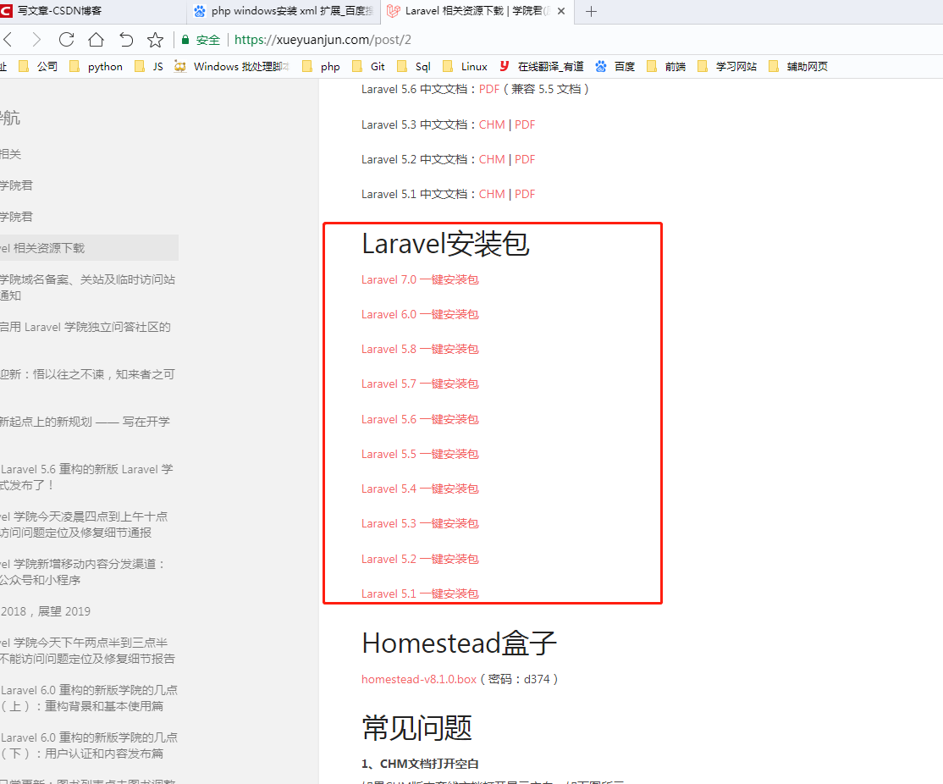The image size is (943, 784).
Task: Reload the page with the refresh icon
Action: click(x=66, y=40)
